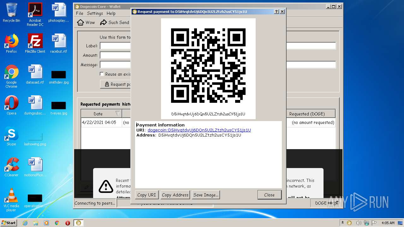404x227 pixels.
Task: Click into the Amount input field
Action: (x=116, y=55)
